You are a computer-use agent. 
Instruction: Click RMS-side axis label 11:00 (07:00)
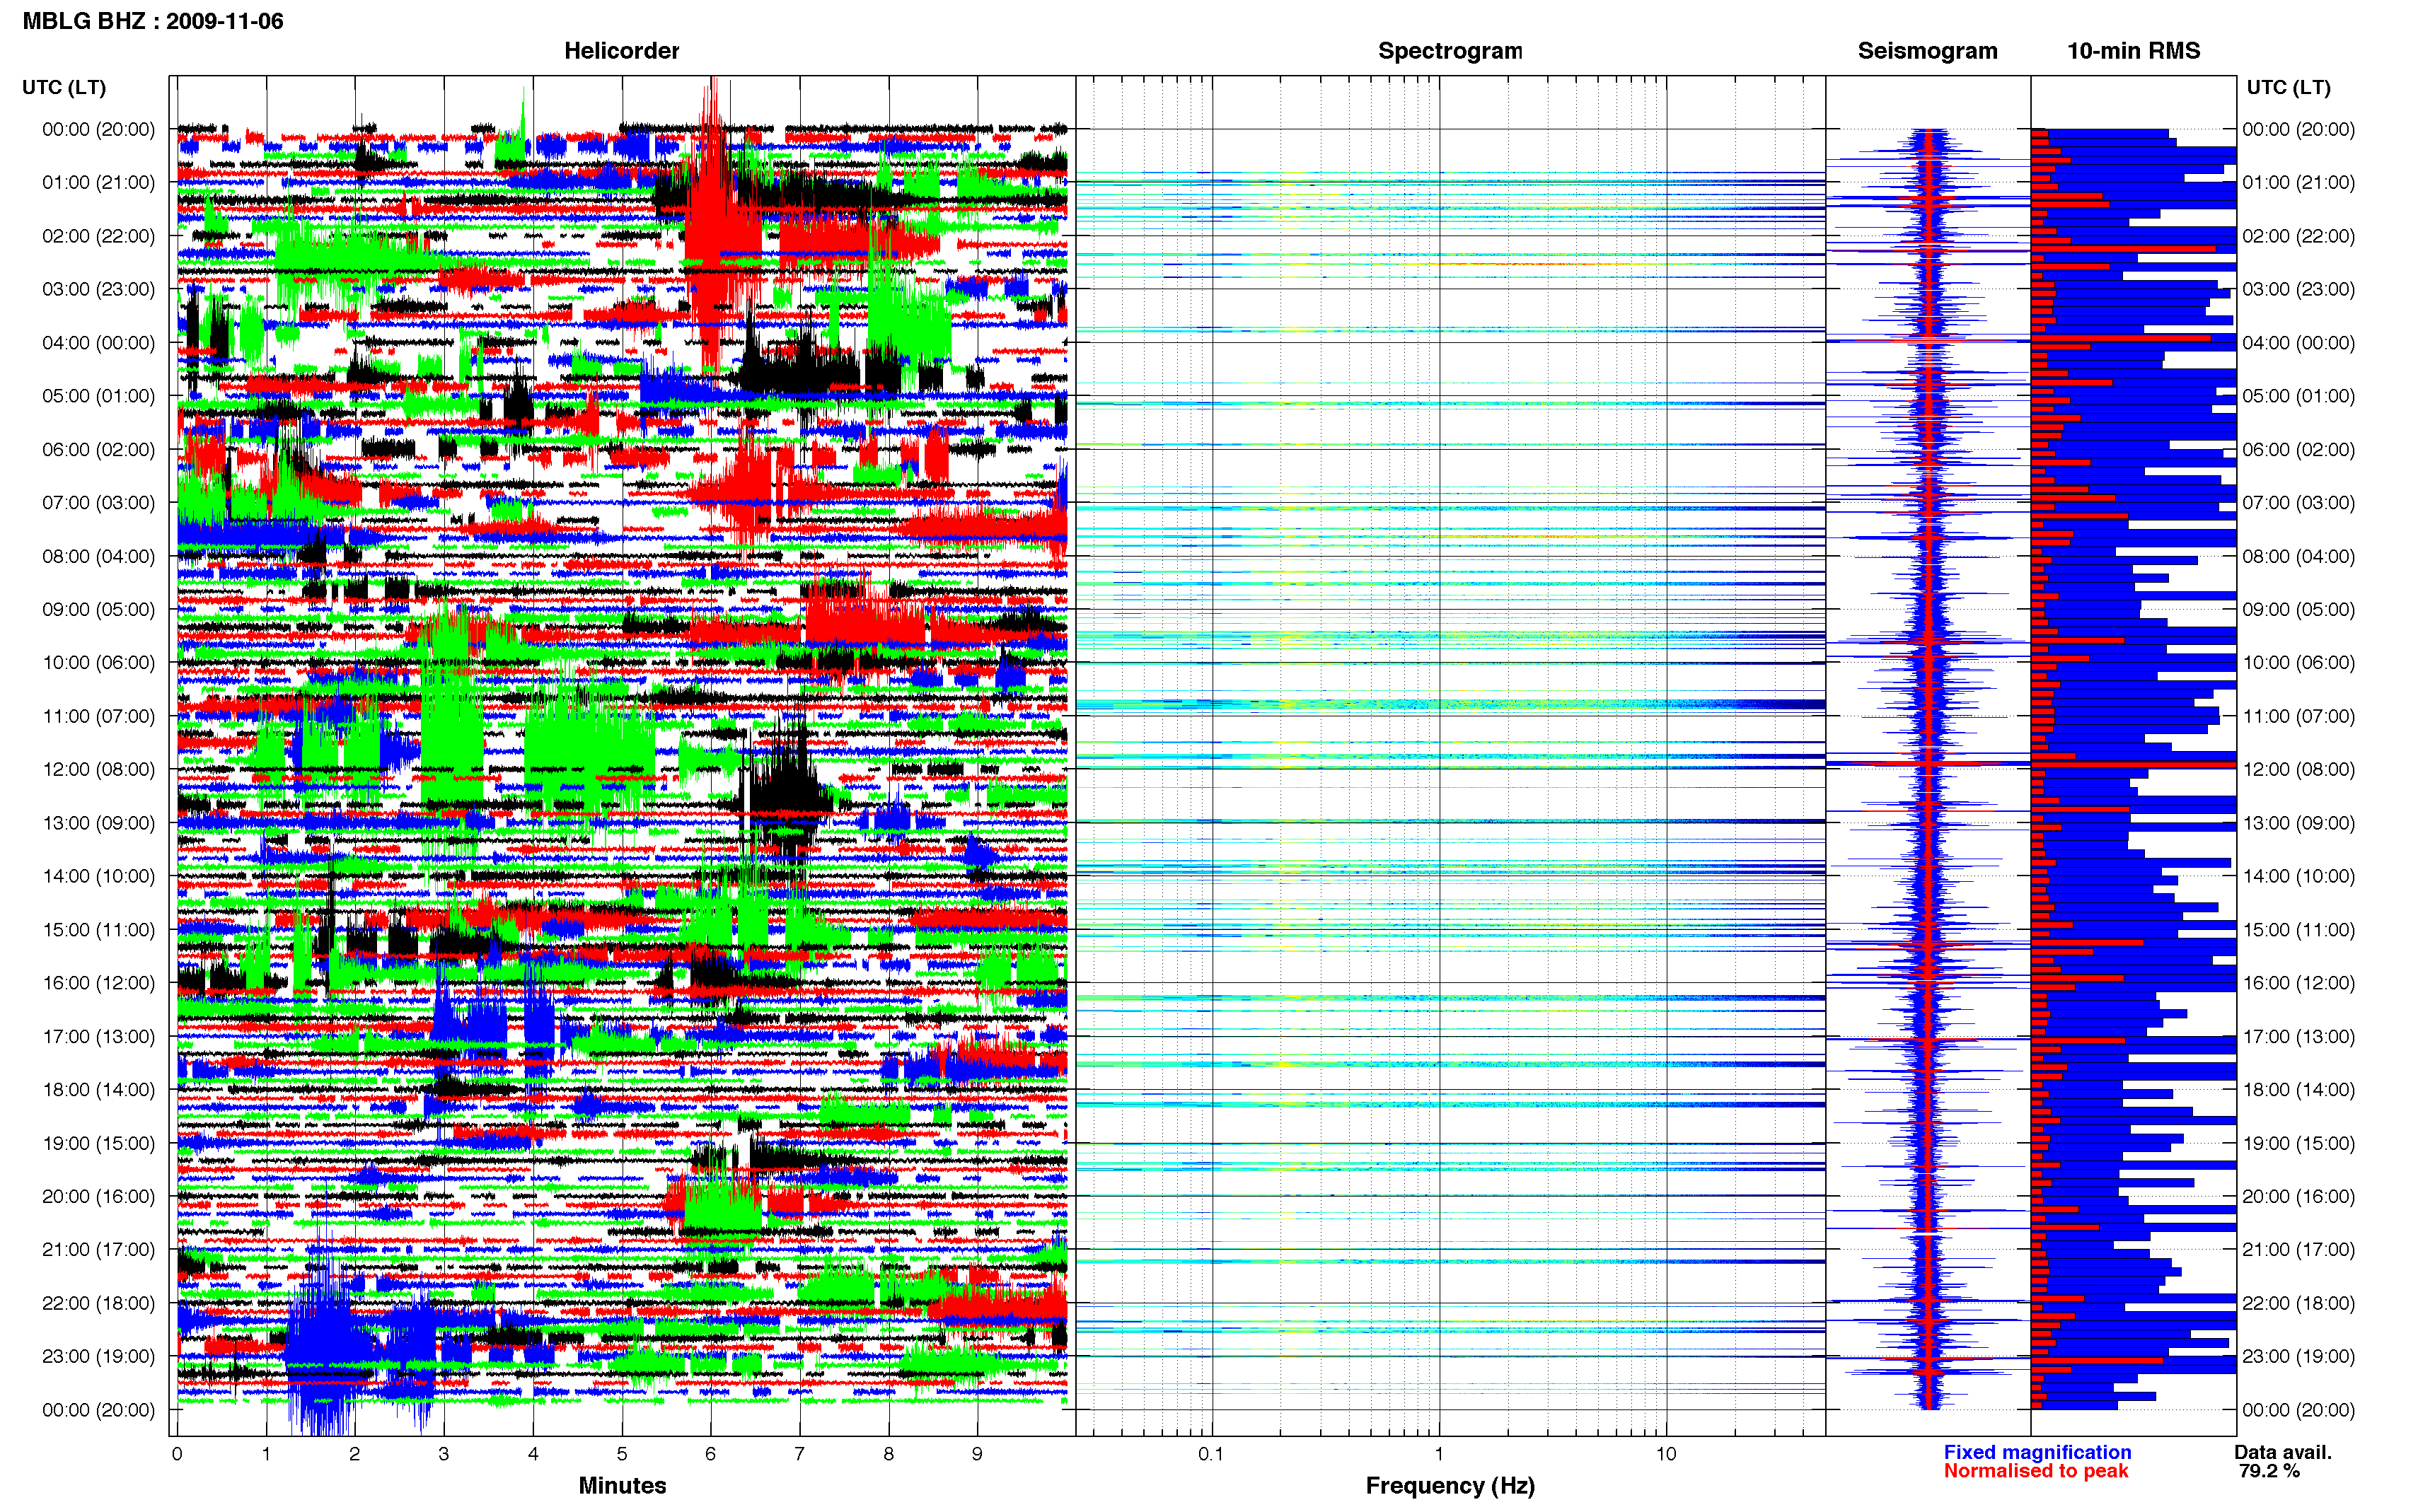[2298, 716]
